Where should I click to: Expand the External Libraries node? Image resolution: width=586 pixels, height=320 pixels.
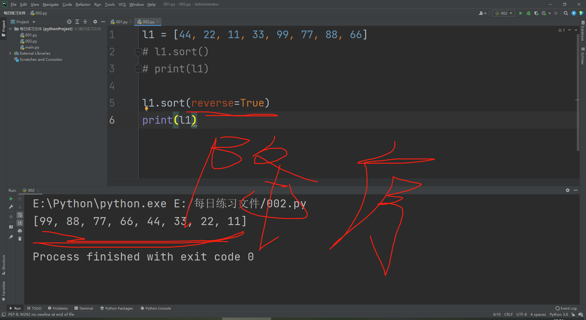[10, 53]
